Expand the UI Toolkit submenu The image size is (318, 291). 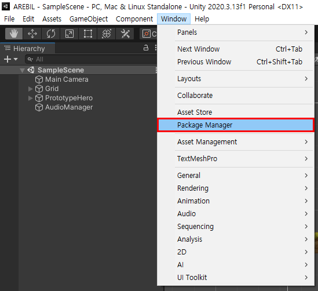click(x=236, y=278)
